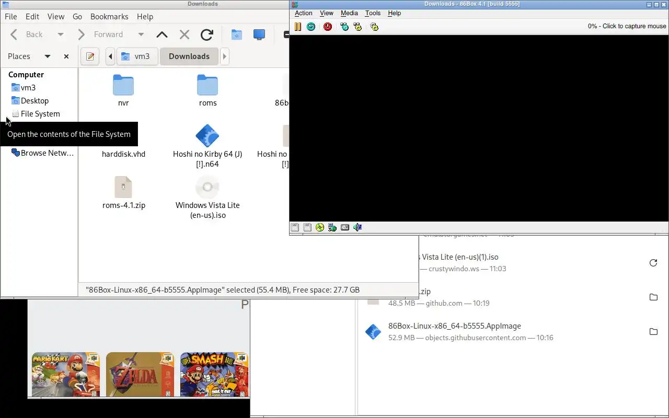Click second floppy drive icon in 86Box status bar

pos(307,227)
